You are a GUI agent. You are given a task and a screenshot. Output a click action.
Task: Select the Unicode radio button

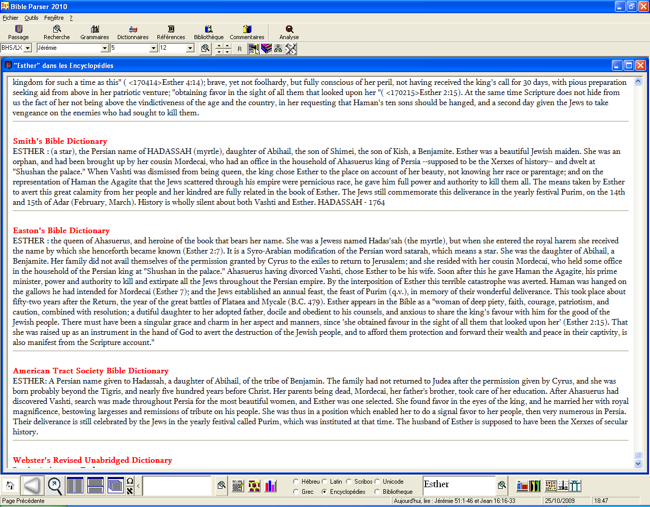(377, 482)
